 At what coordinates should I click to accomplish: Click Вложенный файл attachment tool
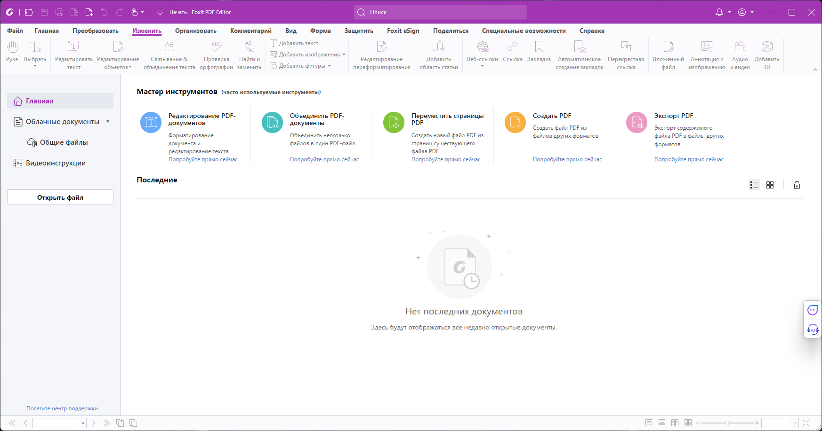point(669,55)
